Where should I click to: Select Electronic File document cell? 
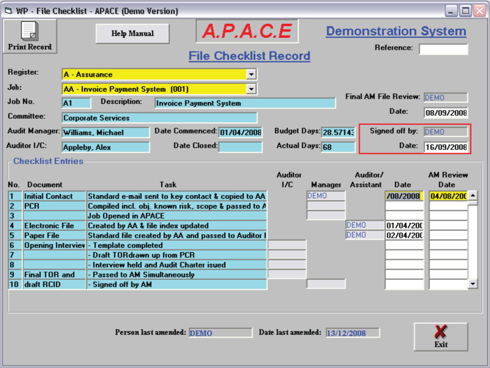pos(54,225)
